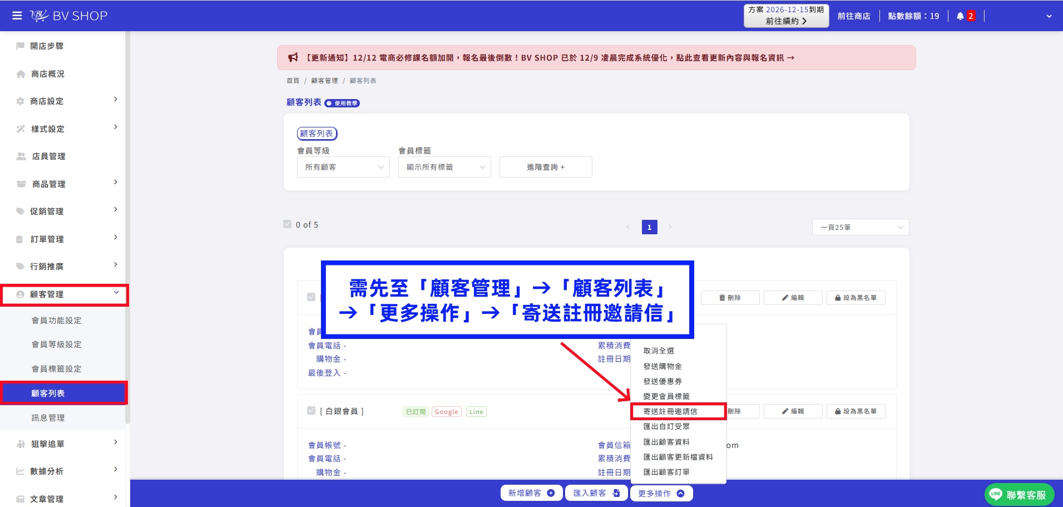Open 會員功能設定 in the sidebar
This screenshot has width=1063, height=507.
57,321
